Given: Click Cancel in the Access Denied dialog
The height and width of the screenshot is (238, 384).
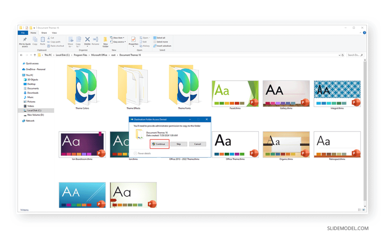Looking at the screenshot, I should tap(198, 144).
